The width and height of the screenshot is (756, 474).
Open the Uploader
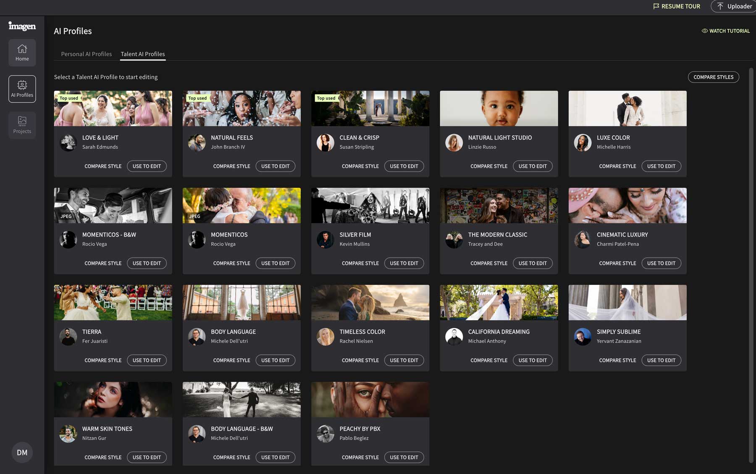(x=733, y=6)
